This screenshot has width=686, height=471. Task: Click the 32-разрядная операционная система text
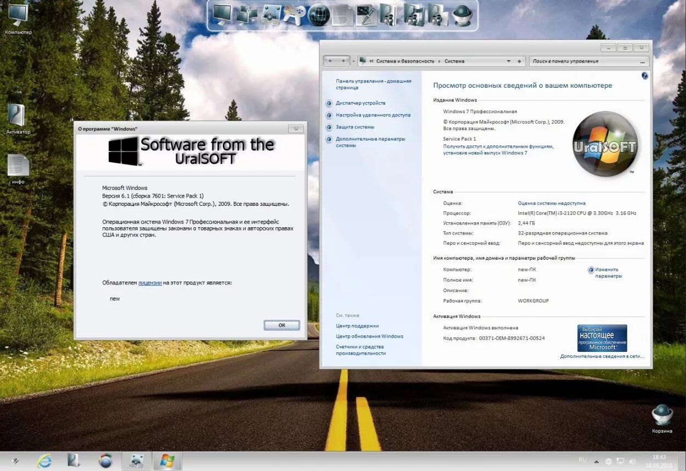point(563,233)
